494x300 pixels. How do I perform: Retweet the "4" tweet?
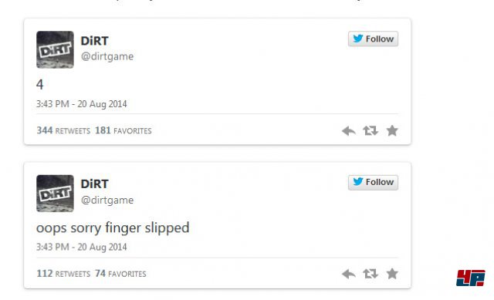click(370, 130)
